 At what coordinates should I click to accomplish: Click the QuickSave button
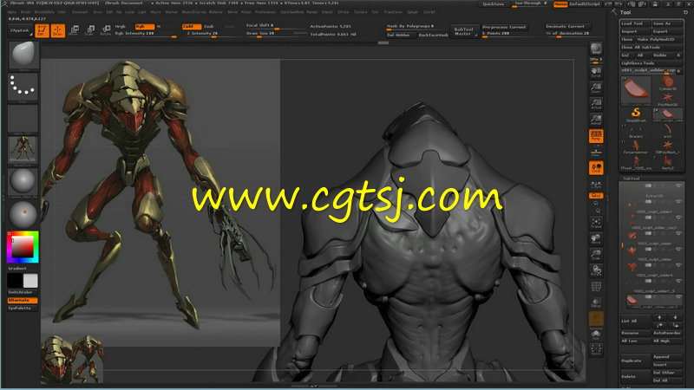[493, 4]
